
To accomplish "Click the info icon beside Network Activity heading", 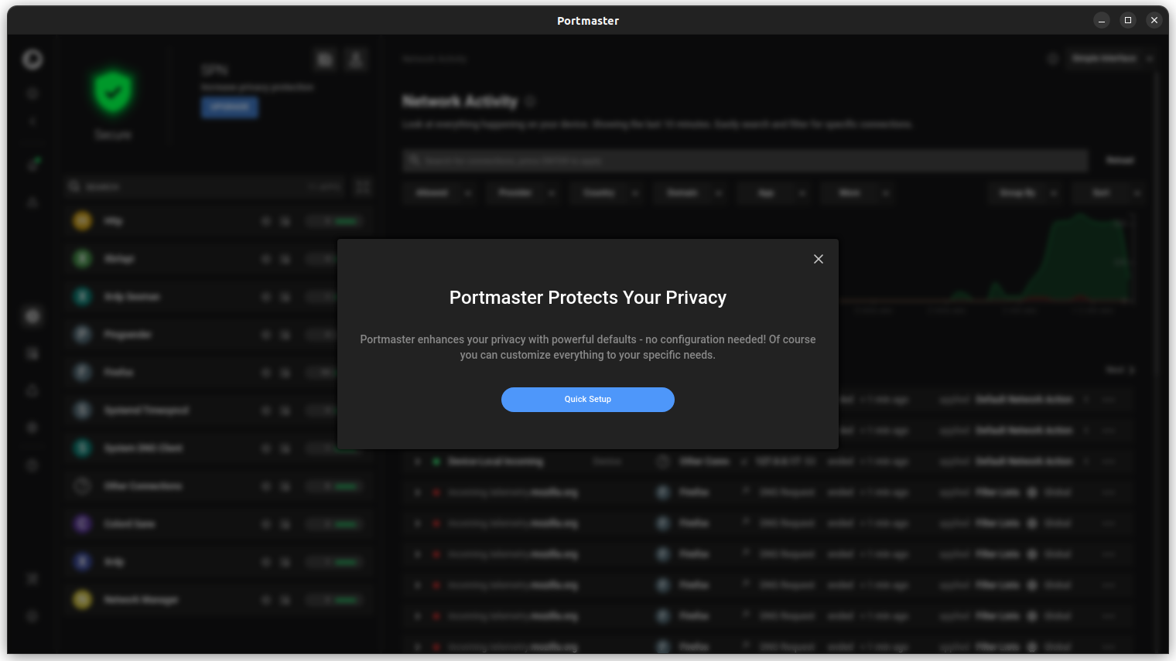I will pos(531,101).
